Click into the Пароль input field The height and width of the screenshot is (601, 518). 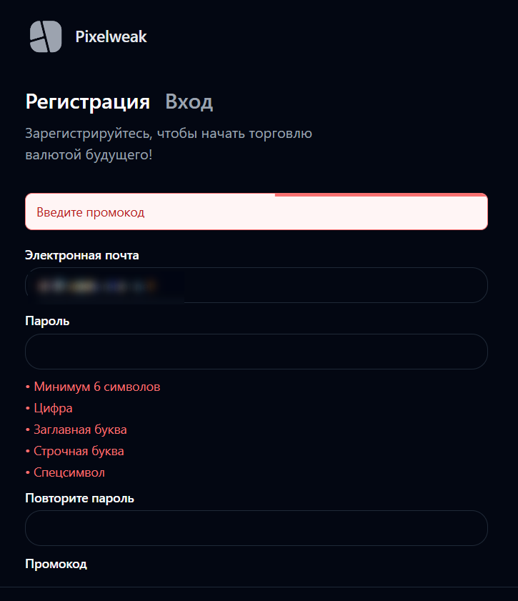coord(256,352)
